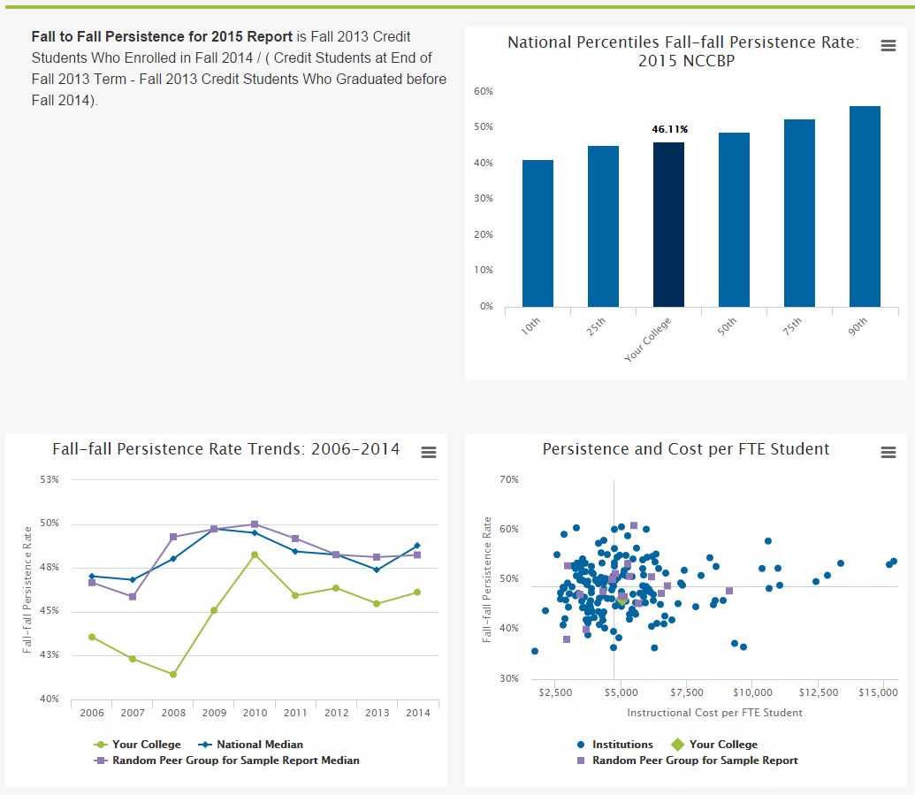Image resolution: width=915 pixels, height=795 pixels.
Task: Click the 46.11% data label
Action: point(670,129)
